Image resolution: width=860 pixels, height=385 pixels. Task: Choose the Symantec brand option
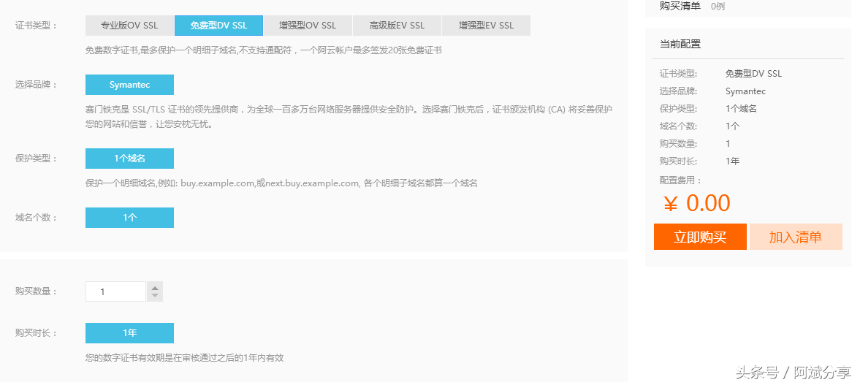(129, 85)
